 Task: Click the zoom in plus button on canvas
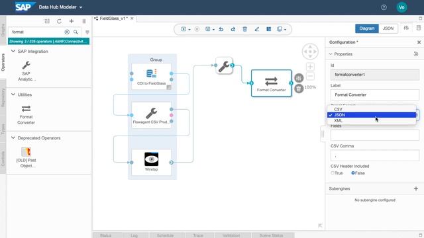pos(310,67)
